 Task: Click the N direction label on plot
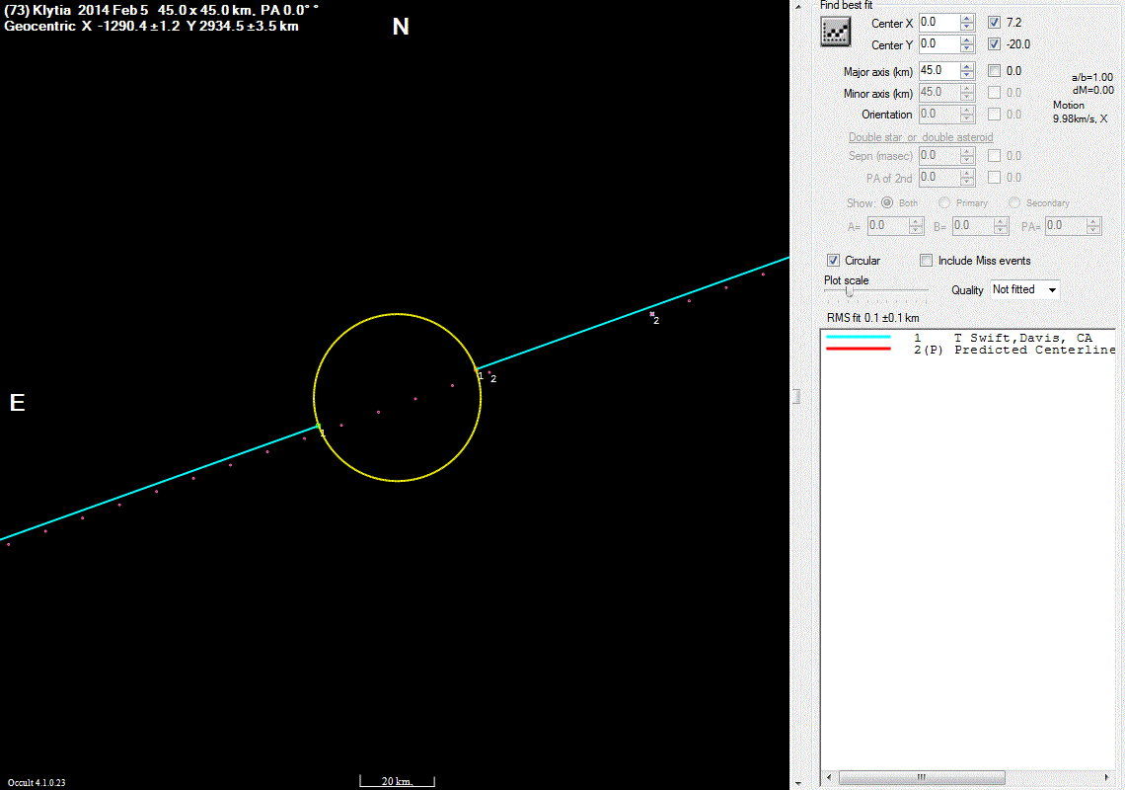[401, 27]
